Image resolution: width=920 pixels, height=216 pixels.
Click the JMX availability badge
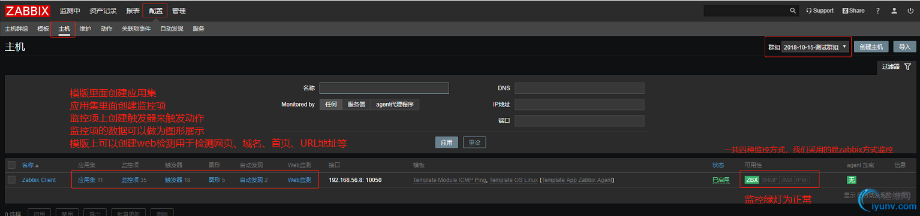[786, 180]
